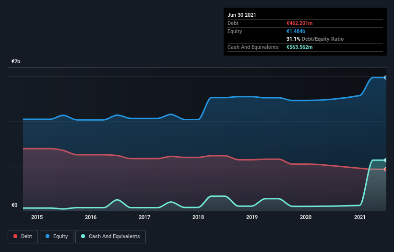Click the 2015 axis label

[37, 217]
